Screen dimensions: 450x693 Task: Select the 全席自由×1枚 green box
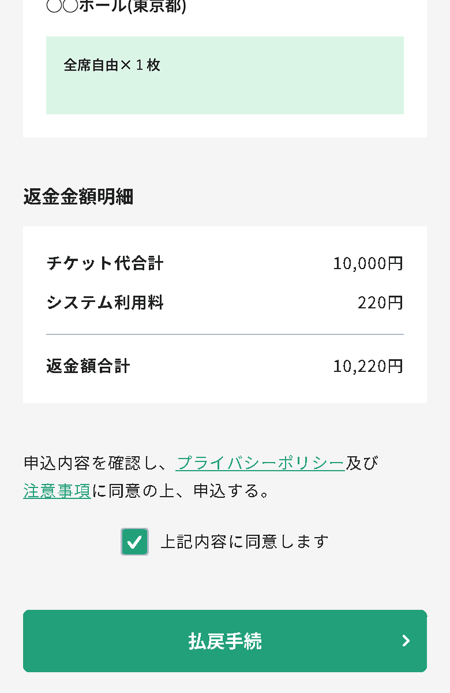click(x=225, y=76)
